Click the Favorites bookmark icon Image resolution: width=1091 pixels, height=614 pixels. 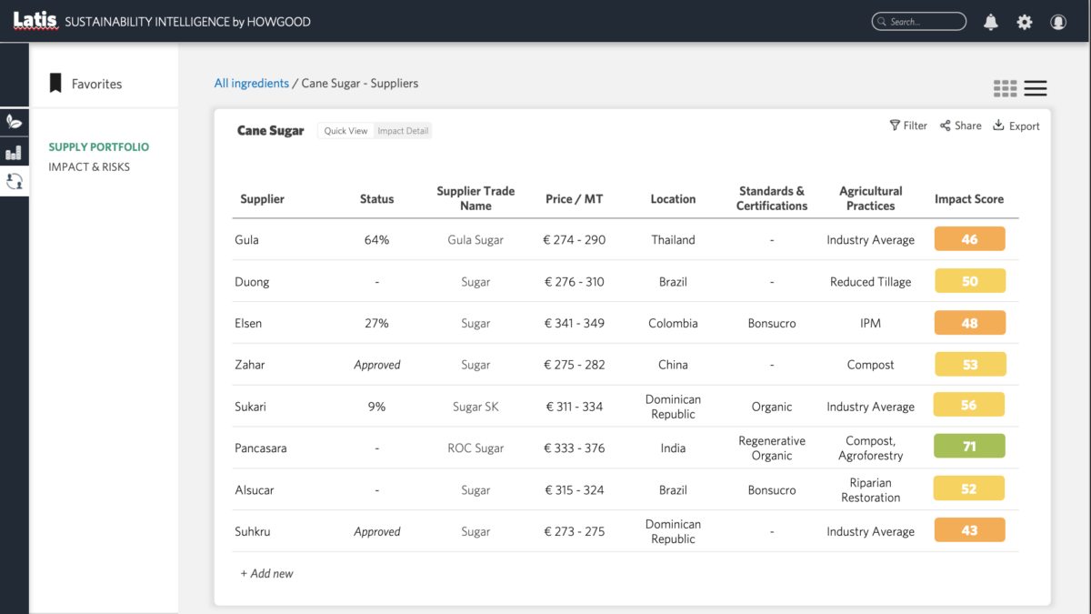[55, 84]
